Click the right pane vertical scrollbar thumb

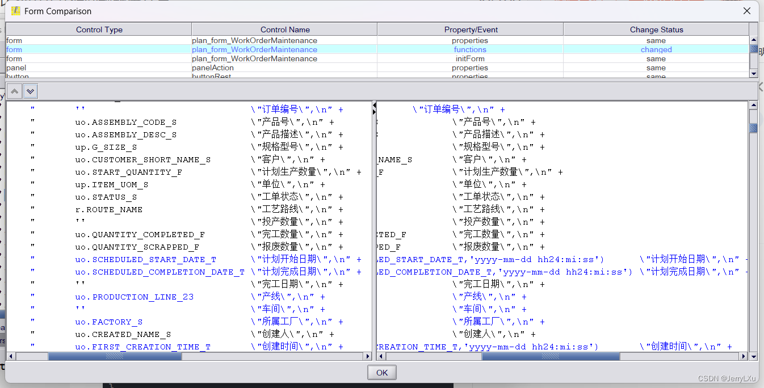(753, 128)
